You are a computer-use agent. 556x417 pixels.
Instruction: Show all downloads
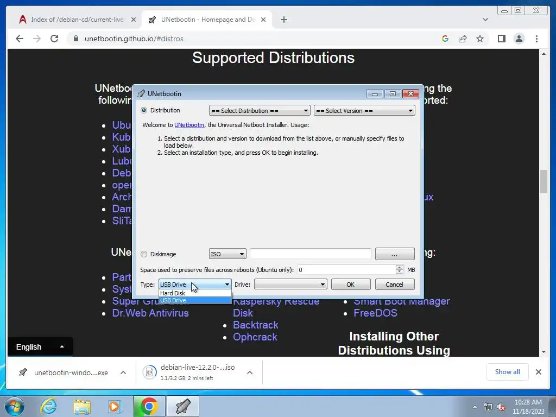tap(508, 372)
